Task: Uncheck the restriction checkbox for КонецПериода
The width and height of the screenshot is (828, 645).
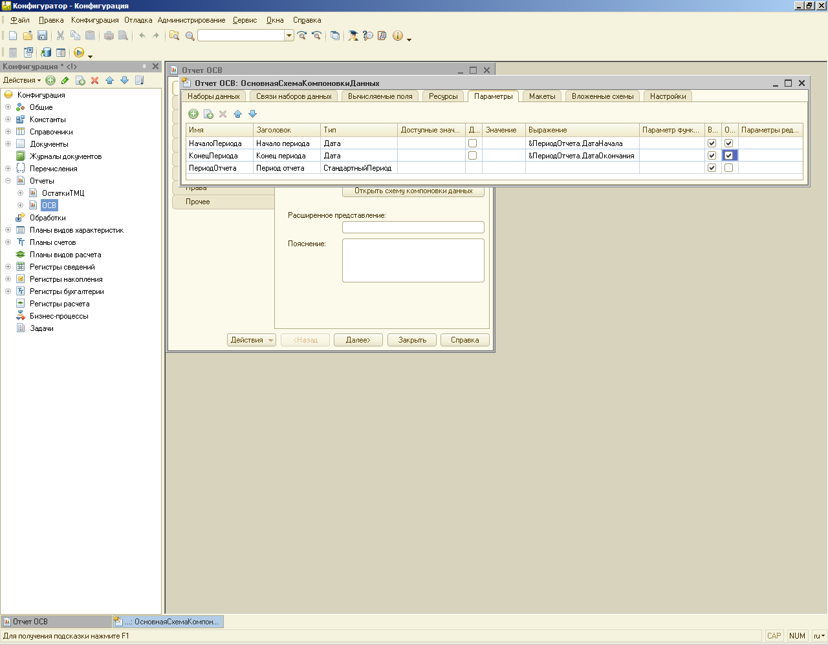Action: click(x=728, y=156)
